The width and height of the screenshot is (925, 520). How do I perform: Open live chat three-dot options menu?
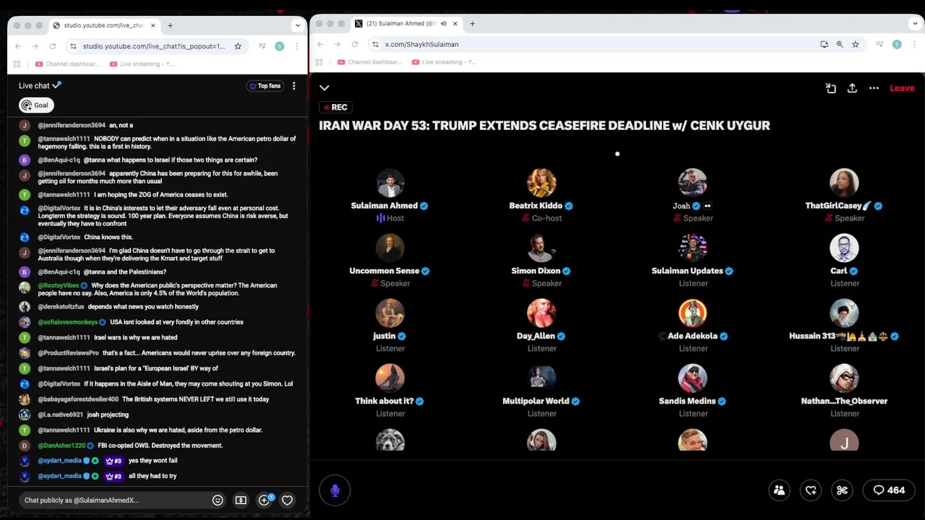pyautogui.click(x=293, y=86)
